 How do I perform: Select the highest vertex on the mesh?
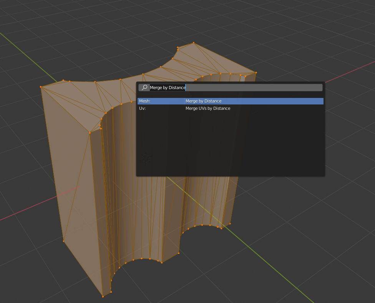tap(194, 43)
